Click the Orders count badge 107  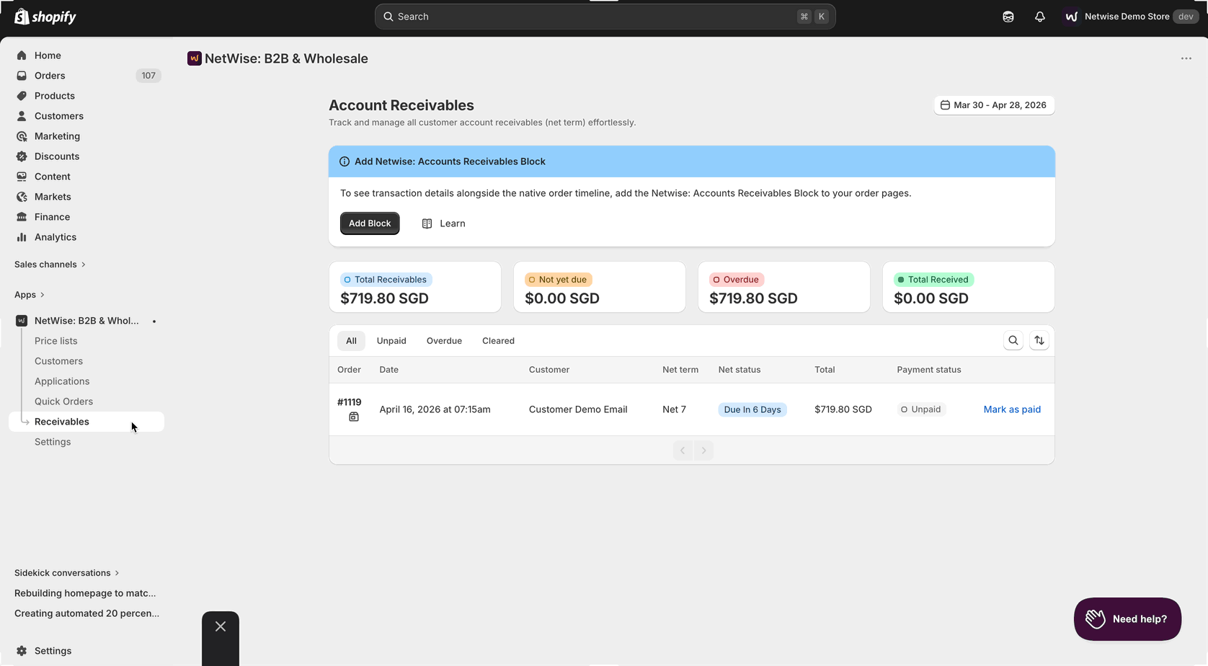(148, 76)
